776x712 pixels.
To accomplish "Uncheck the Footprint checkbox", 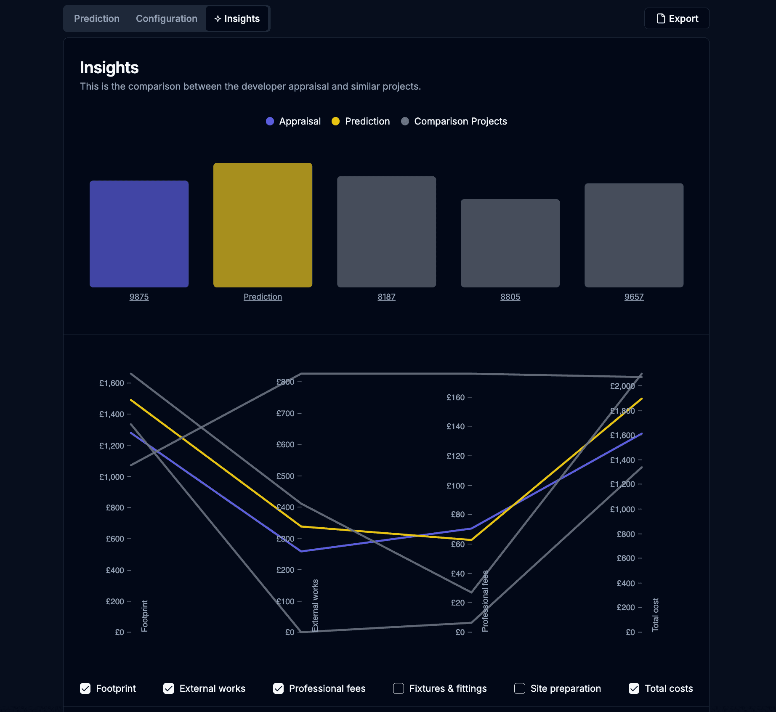I will point(85,688).
